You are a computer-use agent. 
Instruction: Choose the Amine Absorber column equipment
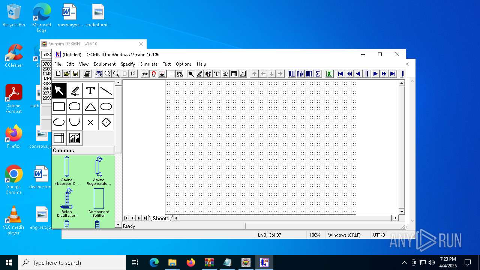pyautogui.click(x=67, y=171)
